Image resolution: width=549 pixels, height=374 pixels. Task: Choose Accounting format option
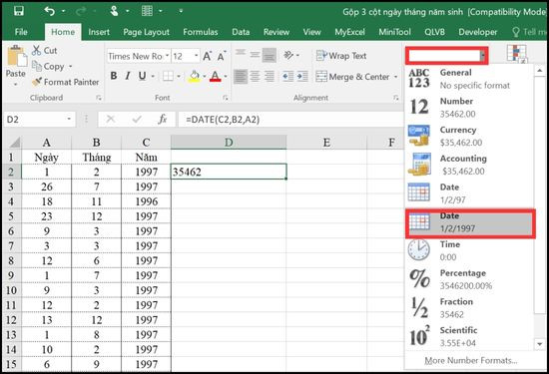469,165
